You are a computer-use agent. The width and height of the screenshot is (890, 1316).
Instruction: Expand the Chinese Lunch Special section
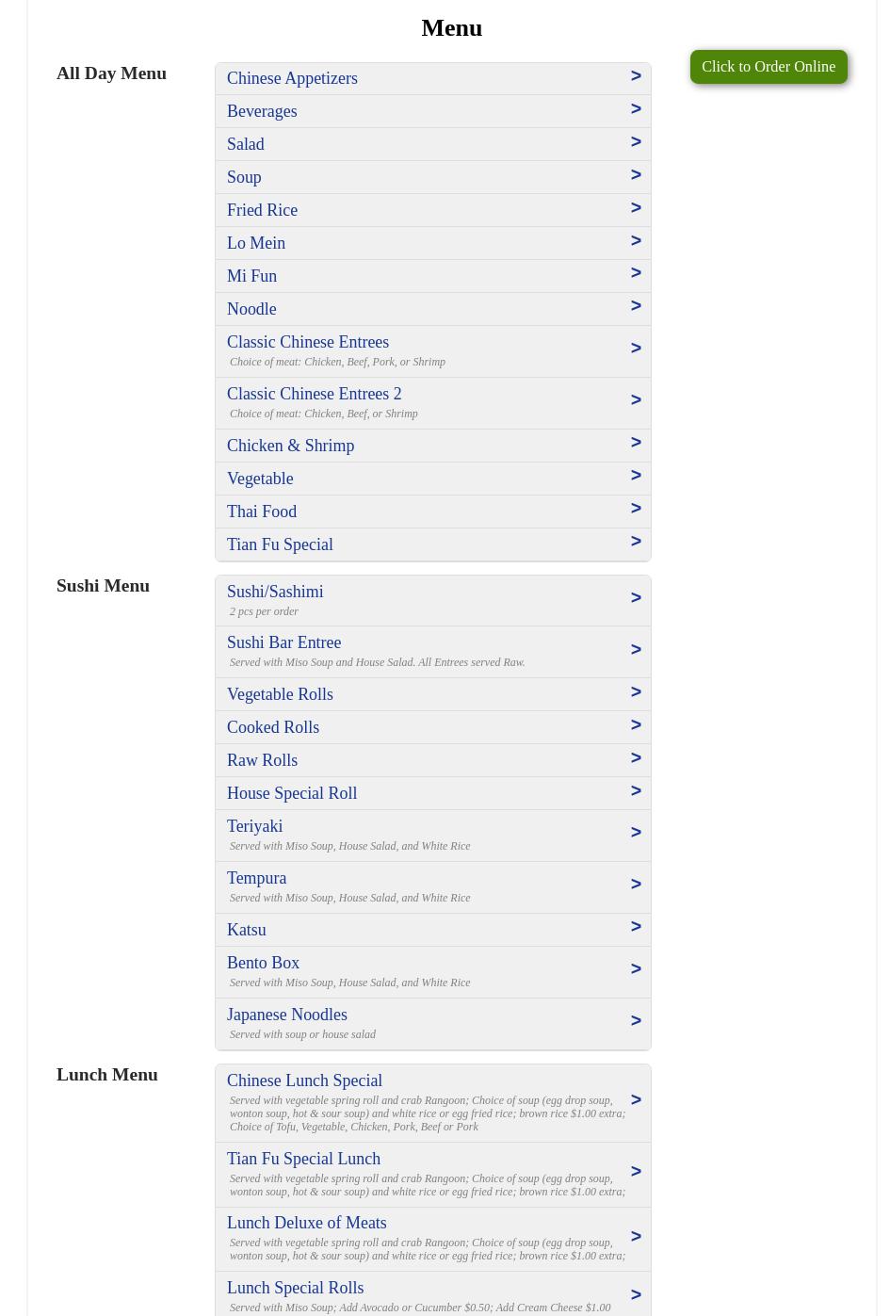pos(304,1080)
